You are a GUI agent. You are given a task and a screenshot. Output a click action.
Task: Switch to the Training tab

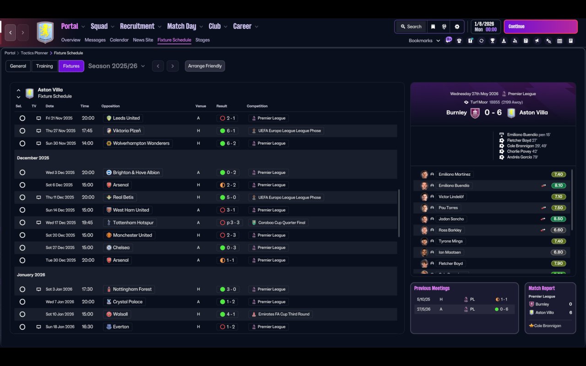[44, 66]
